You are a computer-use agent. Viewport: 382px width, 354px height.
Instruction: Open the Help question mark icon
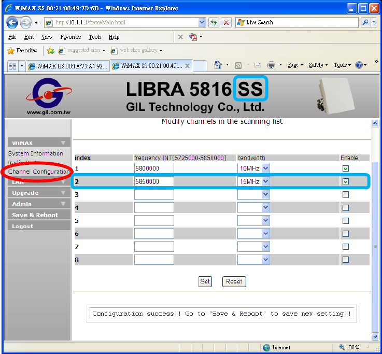click(x=359, y=65)
